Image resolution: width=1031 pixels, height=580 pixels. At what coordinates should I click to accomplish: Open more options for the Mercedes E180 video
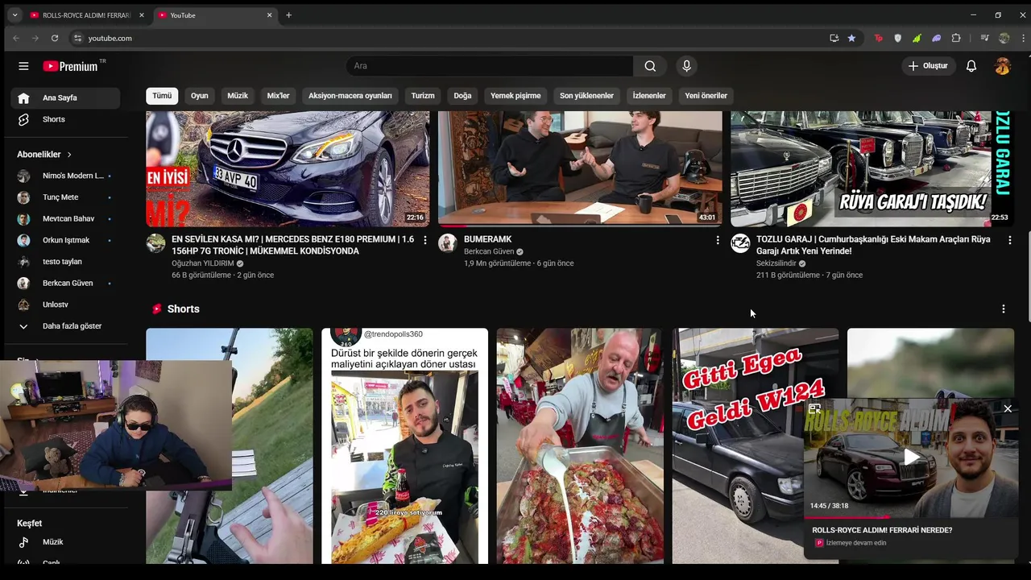[425, 240]
